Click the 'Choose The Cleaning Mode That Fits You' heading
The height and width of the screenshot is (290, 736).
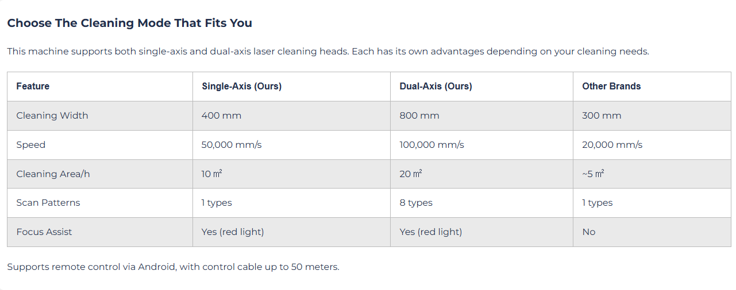[129, 23]
